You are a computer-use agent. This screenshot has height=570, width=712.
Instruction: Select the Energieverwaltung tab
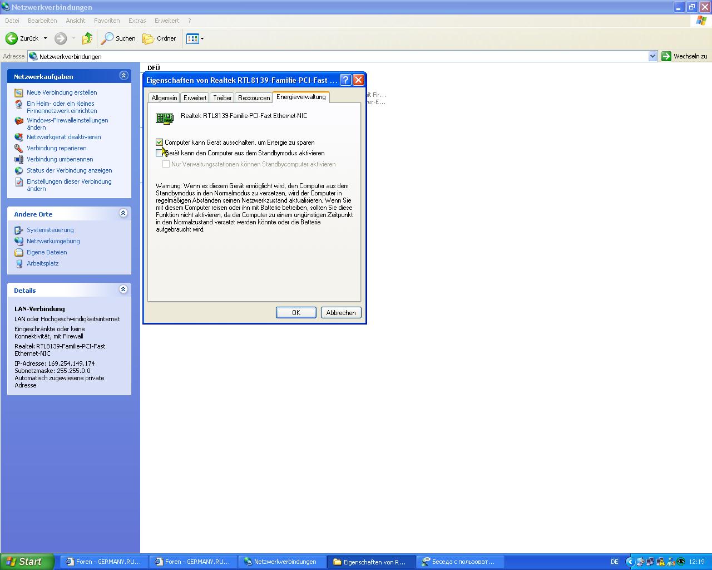[301, 97]
